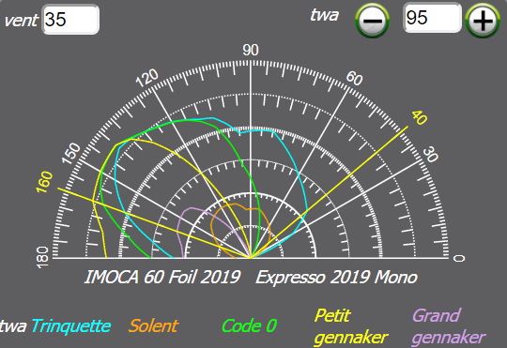This screenshot has width=507, height=348.
Task: Click the Trinquette legend label
Action: pos(71,326)
